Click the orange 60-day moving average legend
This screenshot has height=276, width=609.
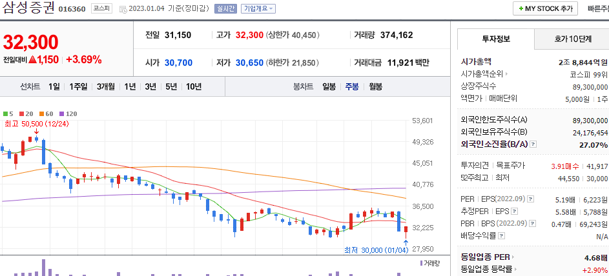pos(46,114)
